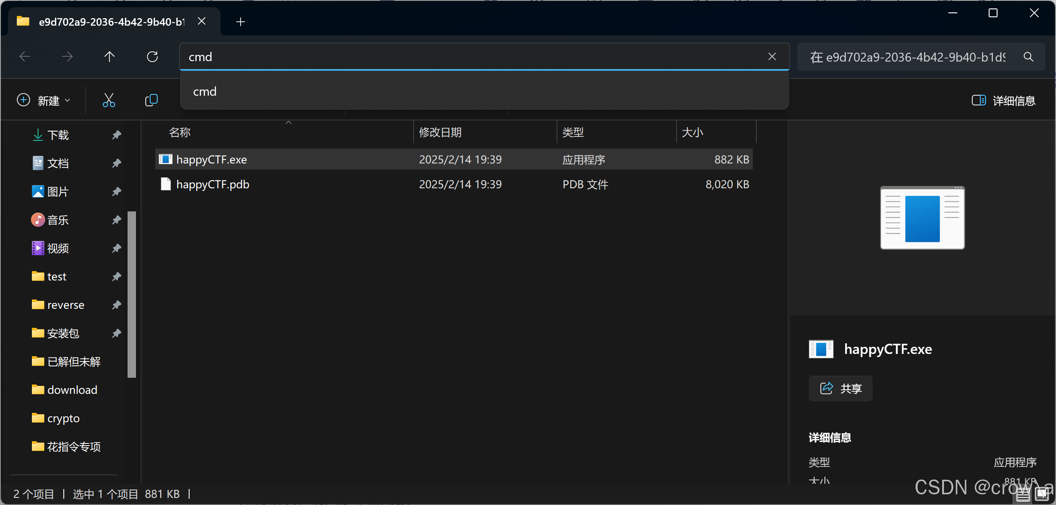This screenshot has height=505, width=1056.
Task: Open the crypto folder in sidebar
Action: 63,418
